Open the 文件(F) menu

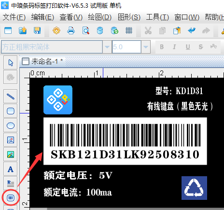14,17
